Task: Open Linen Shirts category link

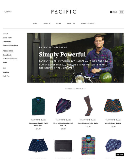Action: click(x=7, y=42)
